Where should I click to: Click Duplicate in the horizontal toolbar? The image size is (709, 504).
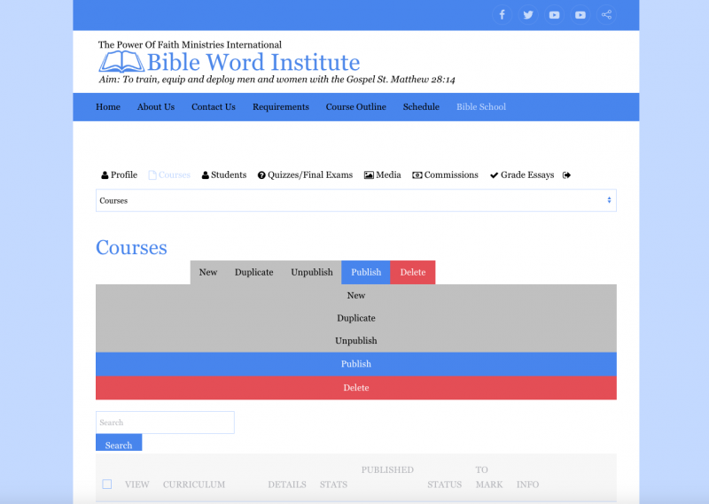(253, 272)
